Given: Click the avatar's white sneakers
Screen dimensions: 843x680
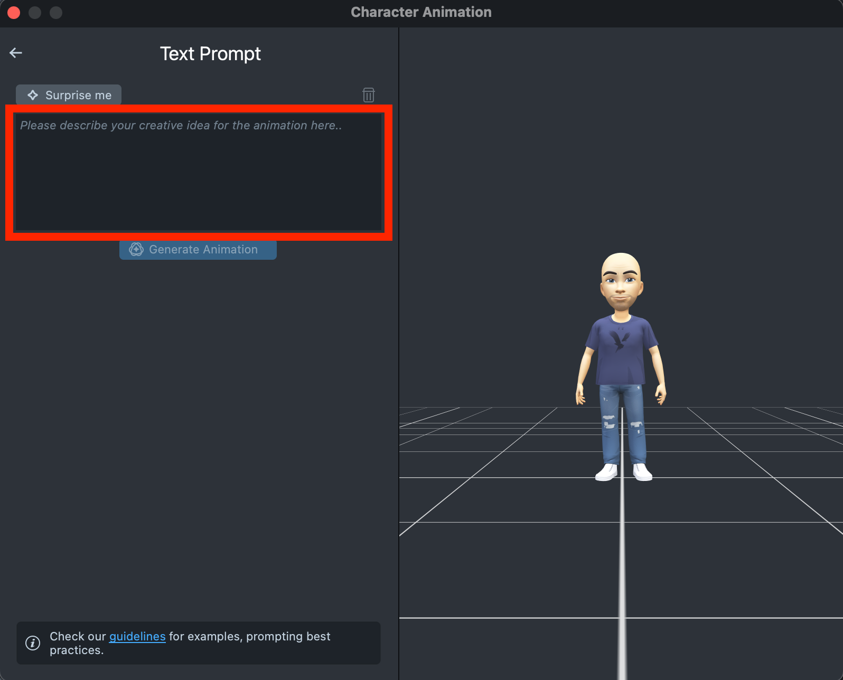Looking at the screenshot, I should point(607,471).
